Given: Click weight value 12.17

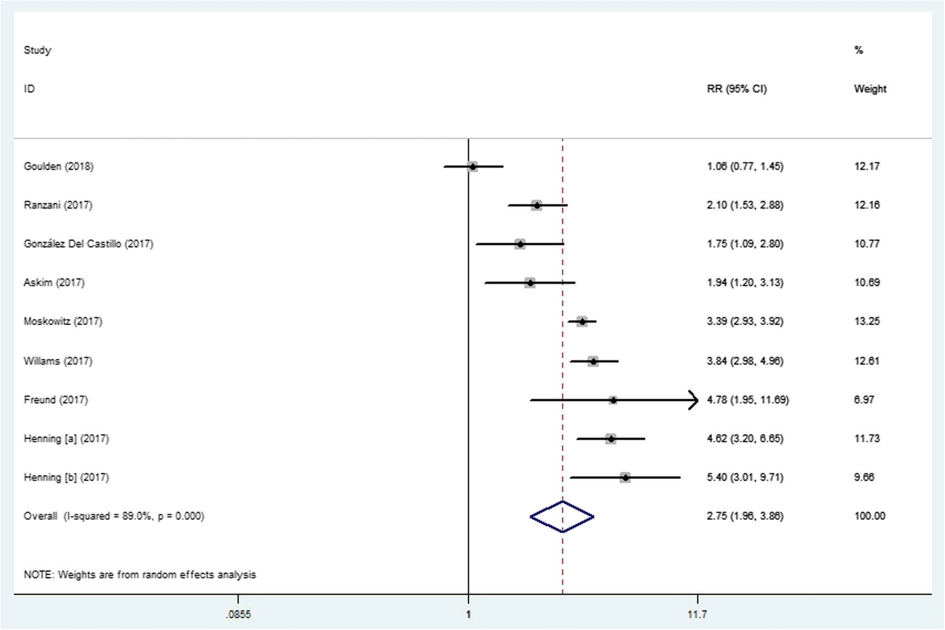Looking at the screenshot, I should pyautogui.click(x=867, y=166).
